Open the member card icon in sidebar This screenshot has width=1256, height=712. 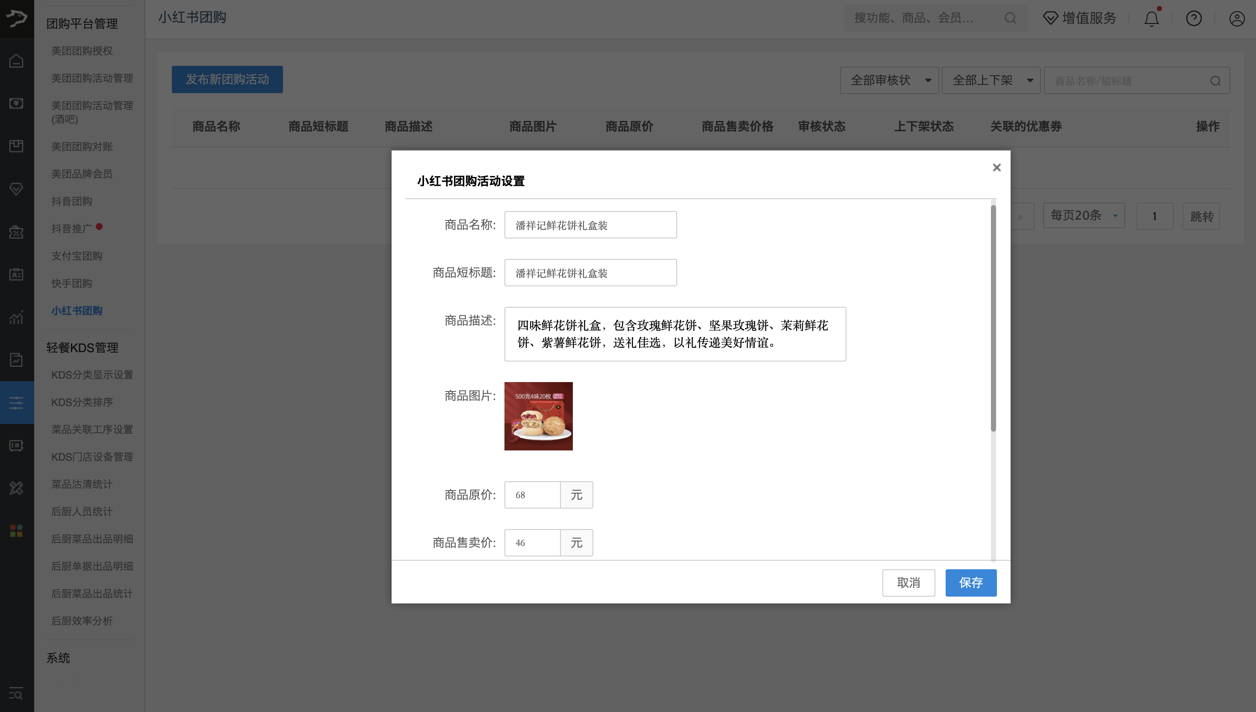(16, 274)
